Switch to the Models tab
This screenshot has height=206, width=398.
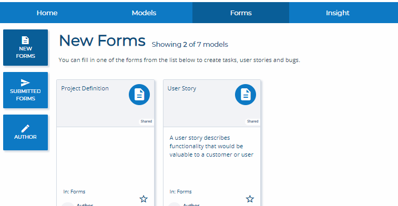(x=144, y=13)
